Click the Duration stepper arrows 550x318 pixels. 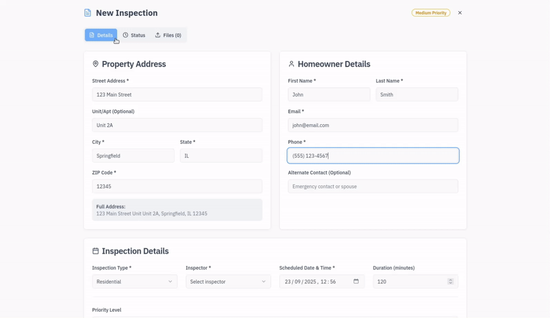[451, 282]
